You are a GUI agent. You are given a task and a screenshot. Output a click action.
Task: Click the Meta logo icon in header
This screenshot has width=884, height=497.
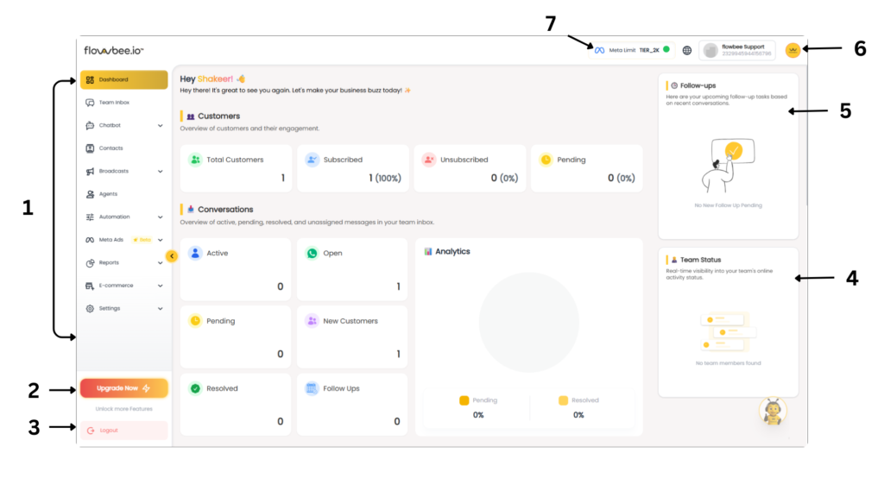(x=599, y=50)
